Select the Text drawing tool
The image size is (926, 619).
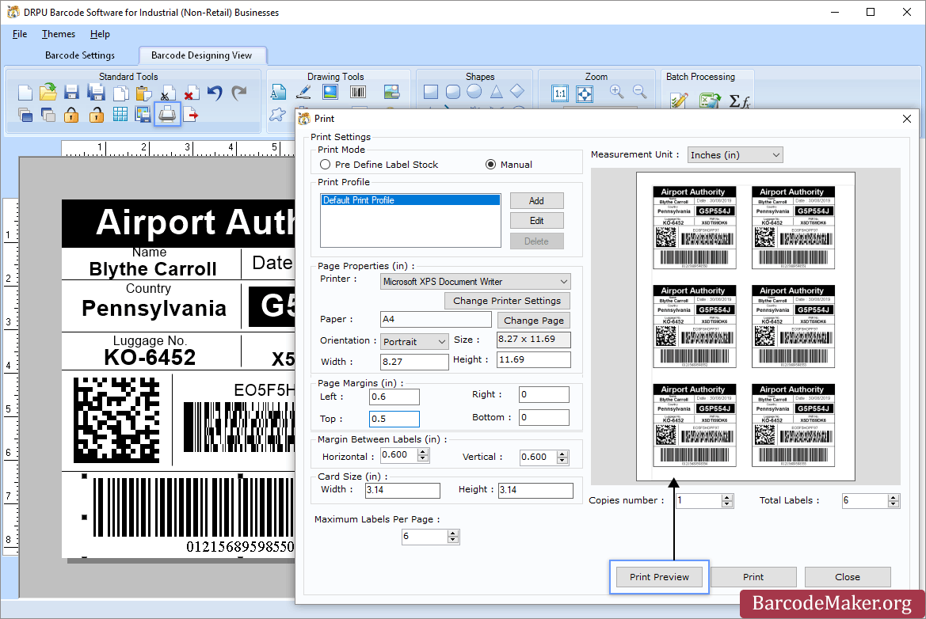click(278, 92)
